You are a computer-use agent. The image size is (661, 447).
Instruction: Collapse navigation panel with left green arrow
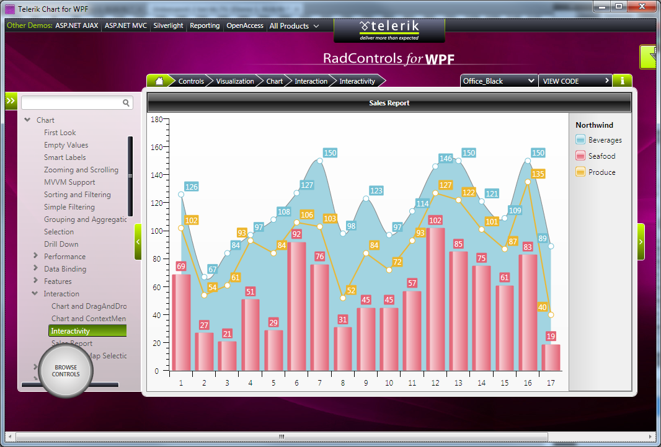(x=138, y=242)
